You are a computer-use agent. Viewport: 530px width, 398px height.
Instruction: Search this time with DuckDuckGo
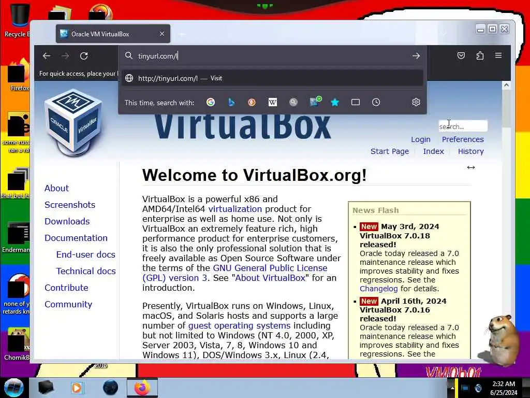point(252,102)
